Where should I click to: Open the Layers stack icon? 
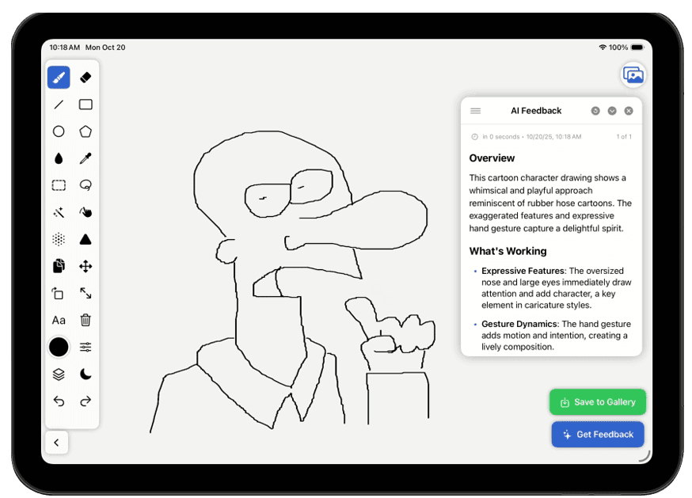pos(59,374)
